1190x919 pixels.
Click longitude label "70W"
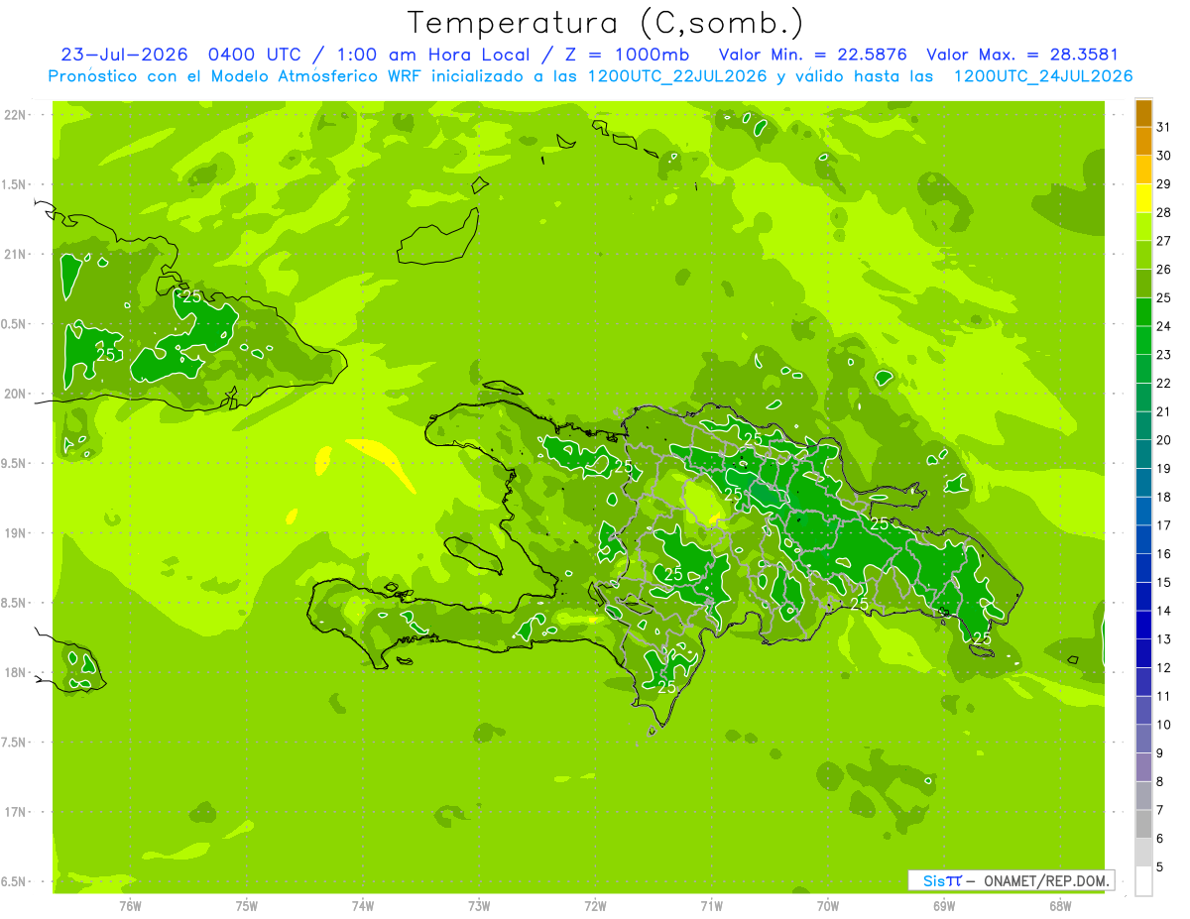click(x=828, y=905)
